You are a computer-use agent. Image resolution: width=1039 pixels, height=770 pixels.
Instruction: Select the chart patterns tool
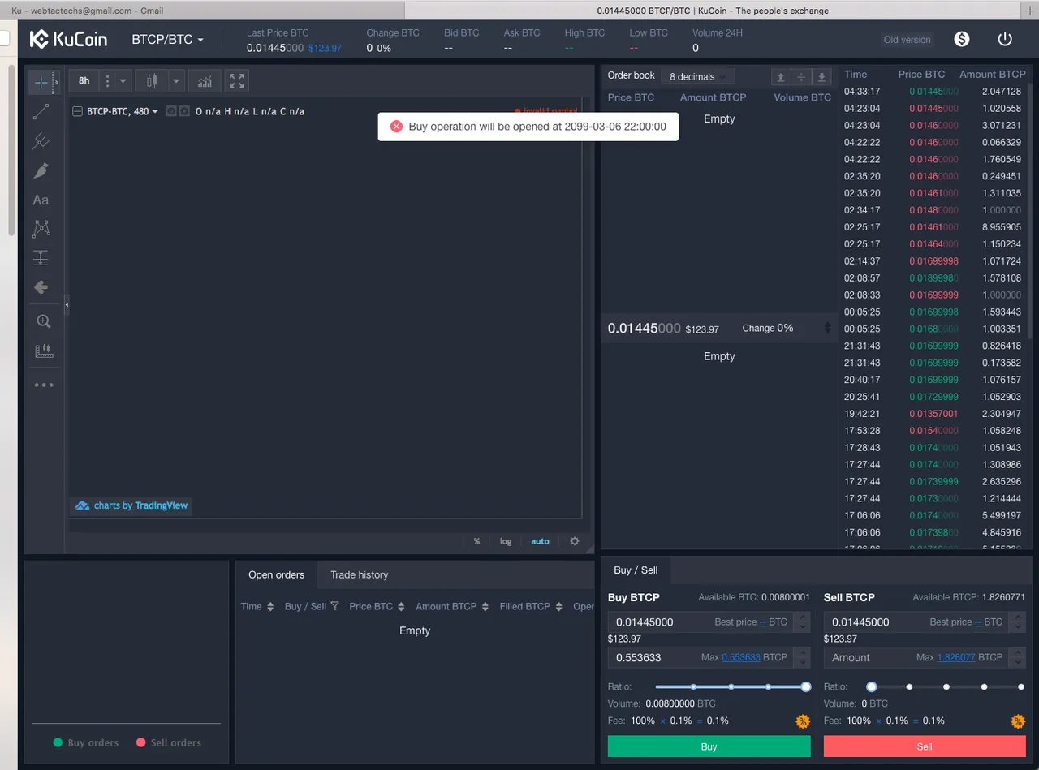click(41, 229)
